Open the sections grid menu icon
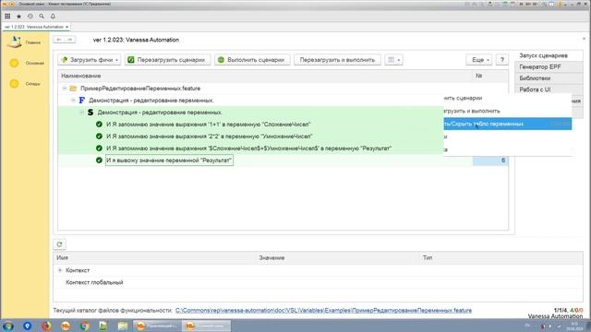The height and width of the screenshot is (332, 591). (7, 17)
